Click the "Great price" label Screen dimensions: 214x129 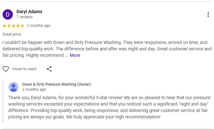[x=12, y=34]
